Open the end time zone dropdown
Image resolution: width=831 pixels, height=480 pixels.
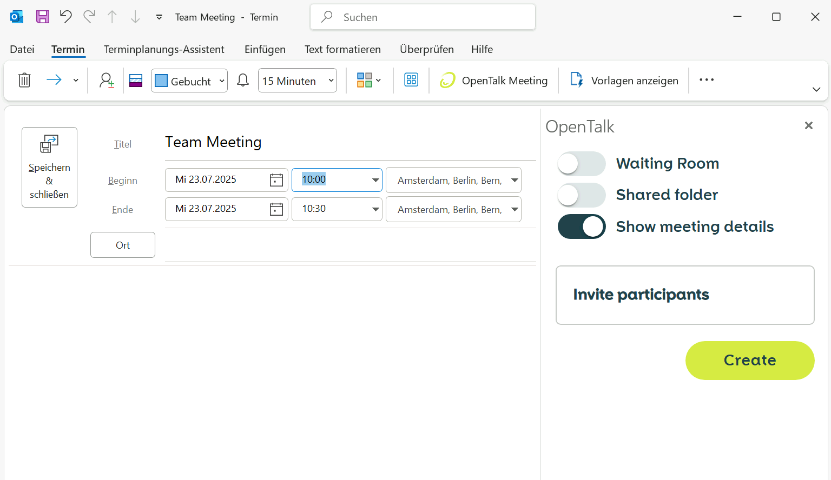tap(515, 209)
